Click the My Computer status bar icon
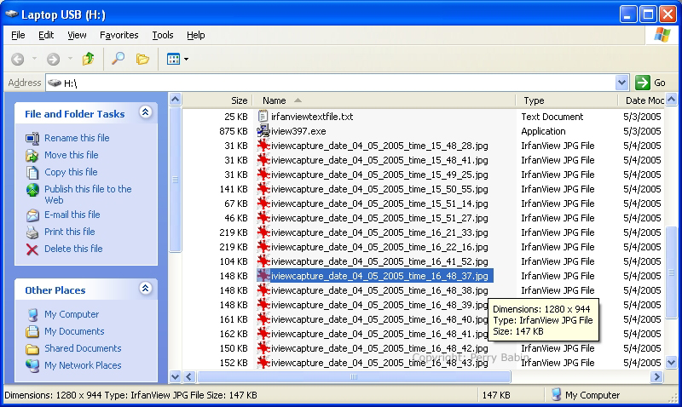This screenshot has width=682, height=407. [556, 394]
